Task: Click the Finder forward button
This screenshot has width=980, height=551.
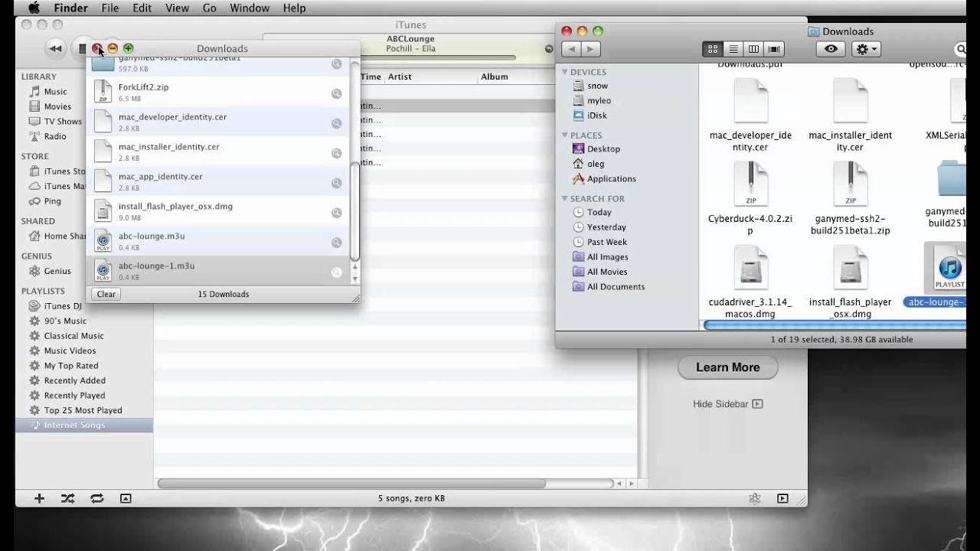Action: pos(590,49)
